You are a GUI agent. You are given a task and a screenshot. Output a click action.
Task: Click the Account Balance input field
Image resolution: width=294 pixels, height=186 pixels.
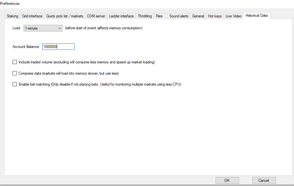pos(58,47)
